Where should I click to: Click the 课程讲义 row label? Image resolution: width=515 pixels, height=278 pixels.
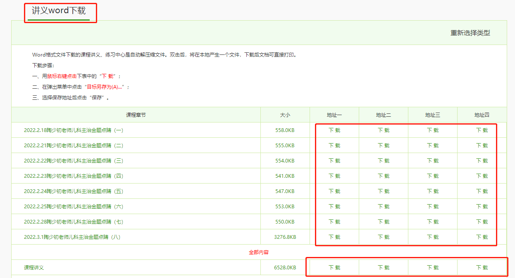(34, 268)
